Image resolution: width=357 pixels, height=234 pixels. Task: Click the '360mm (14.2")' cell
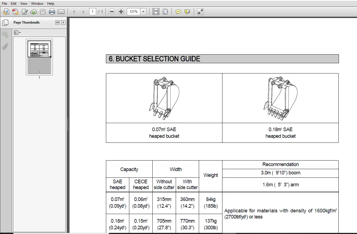click(187, 203)
